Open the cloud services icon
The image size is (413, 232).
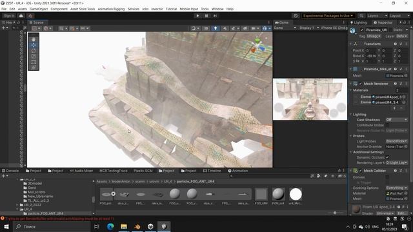point(21,15)
